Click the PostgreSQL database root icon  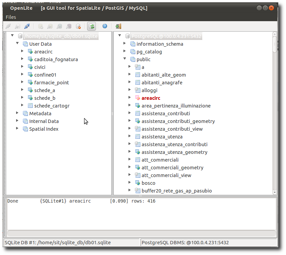pyautogui.click(x=127, y=36)
